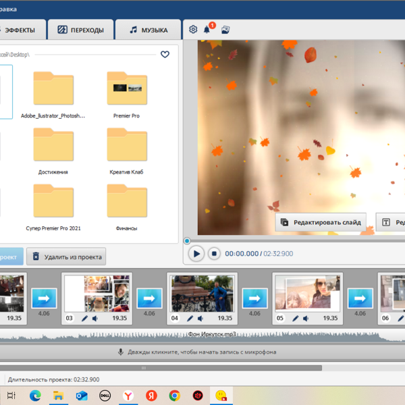Open the notifications bell icon
The height and width of the screenshot is (405, 405).
[209, 30]
